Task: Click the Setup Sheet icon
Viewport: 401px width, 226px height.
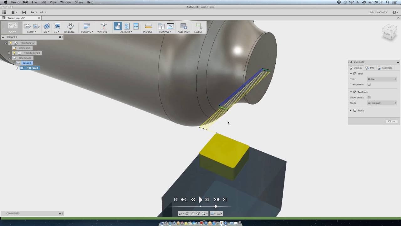Action: (x=136, y=26)
